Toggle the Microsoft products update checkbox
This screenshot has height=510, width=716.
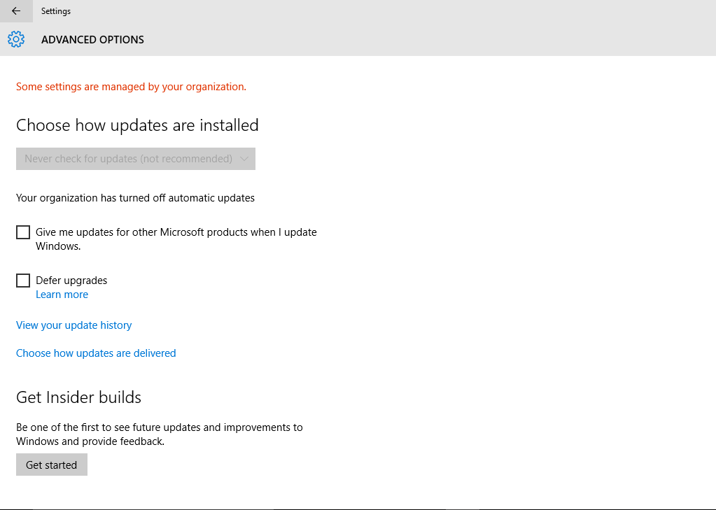pyautogui.click(x=22, y=232)
